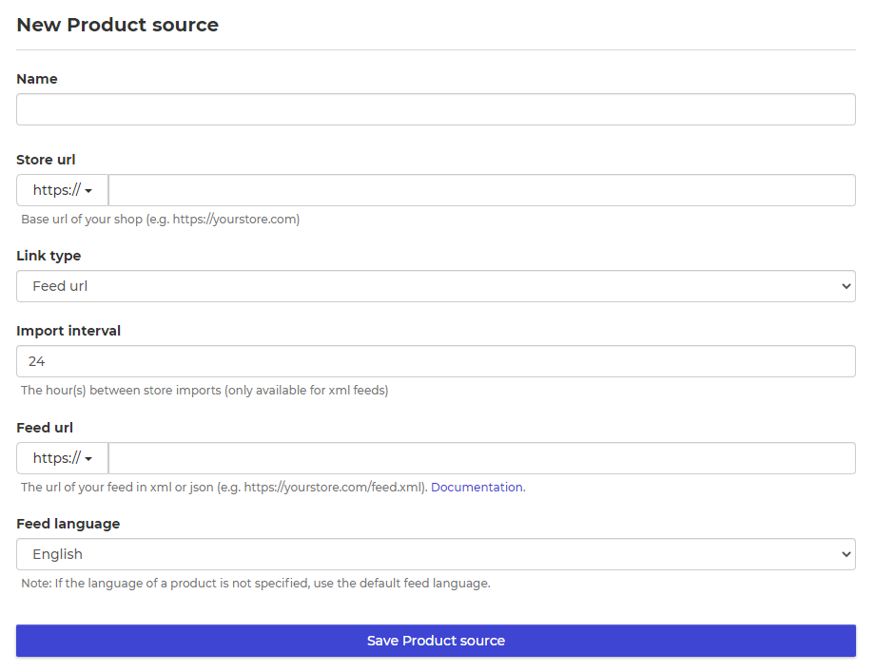876x672 pixels.
Task: Click the Import interval field showing 24
Action: (x=436, y=361)
